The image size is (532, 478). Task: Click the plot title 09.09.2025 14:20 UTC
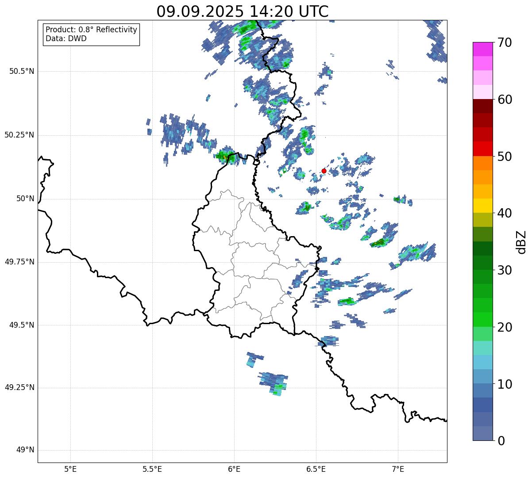[x=243, y=11]
